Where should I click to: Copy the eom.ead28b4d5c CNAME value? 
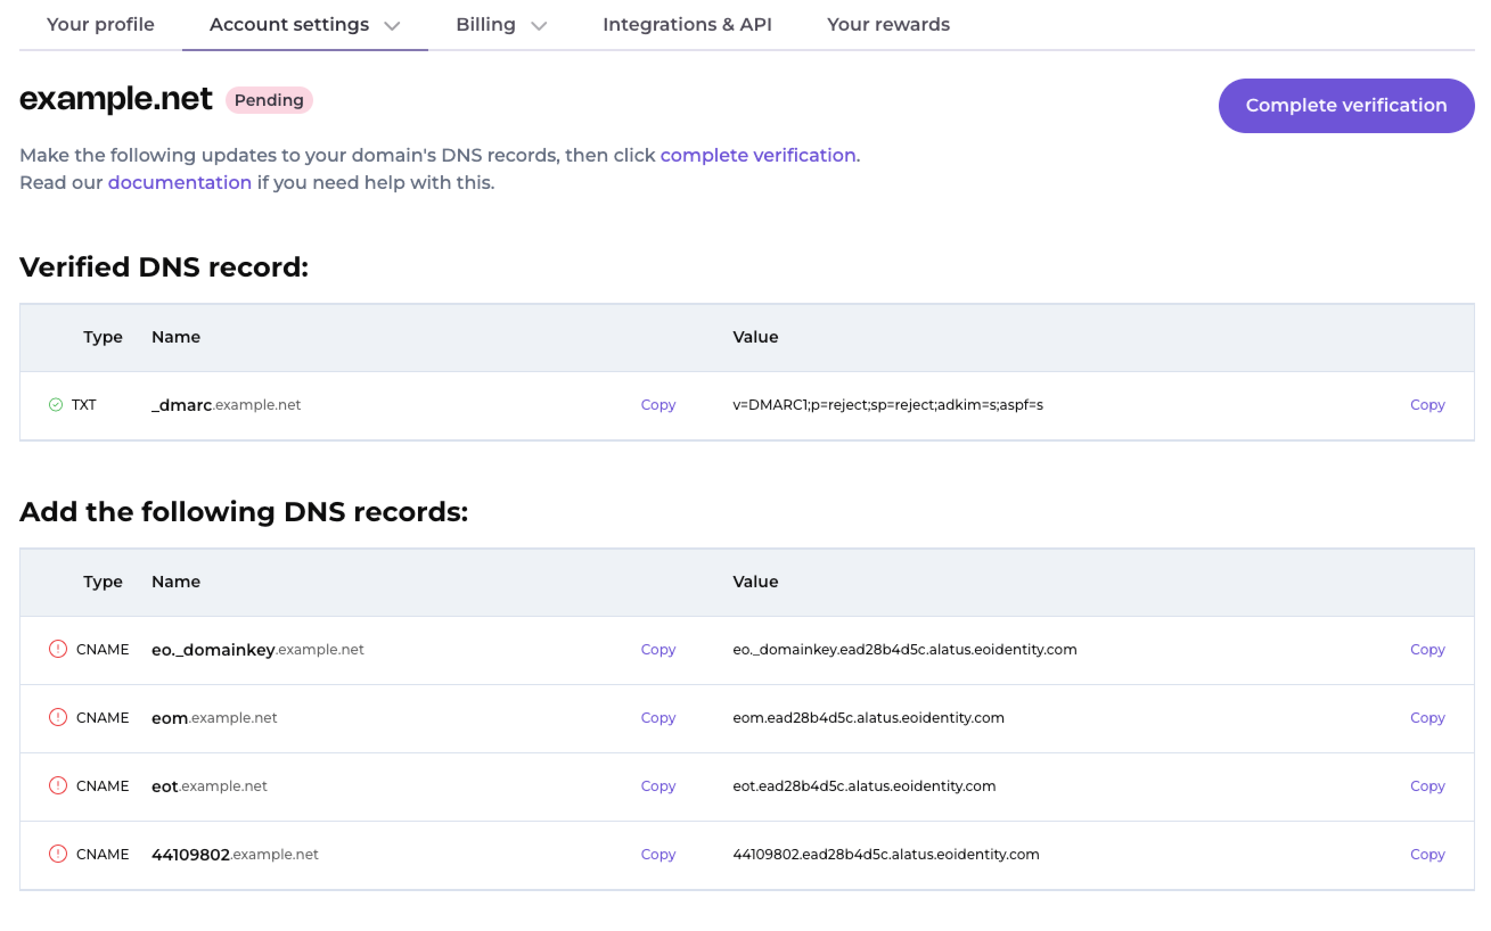(1427, 718)
